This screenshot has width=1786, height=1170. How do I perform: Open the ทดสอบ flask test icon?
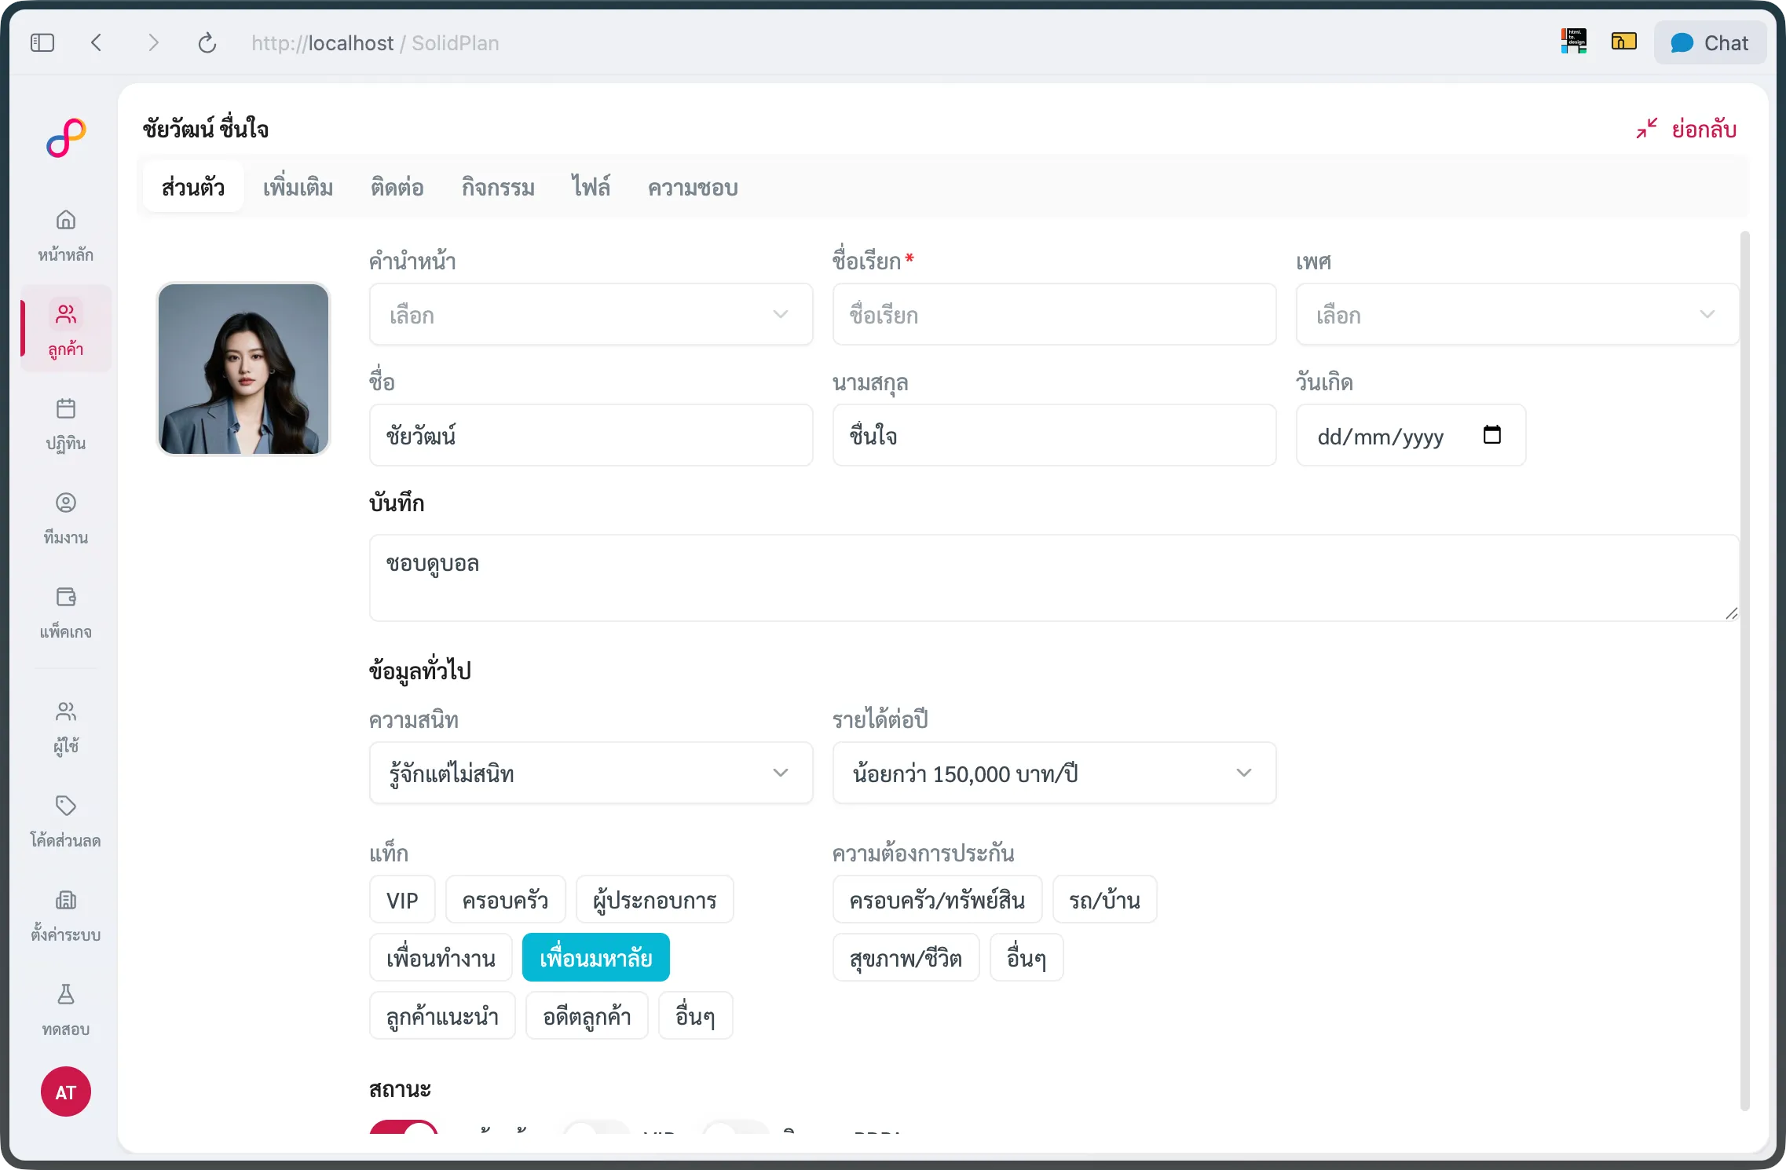[x=66, y=994]
